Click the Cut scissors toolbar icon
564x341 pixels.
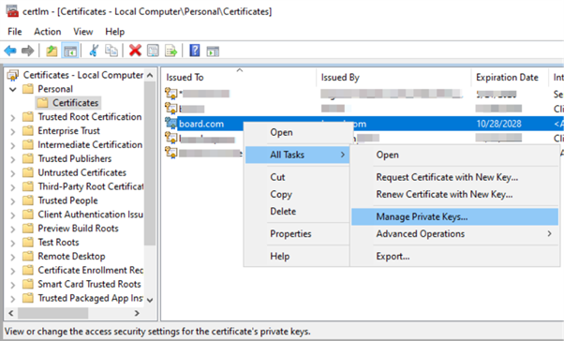pyautogui.click(x=94, y=51)
